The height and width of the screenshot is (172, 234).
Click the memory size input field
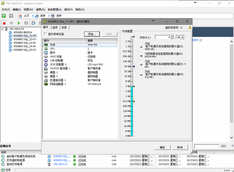tap(163, 37)
